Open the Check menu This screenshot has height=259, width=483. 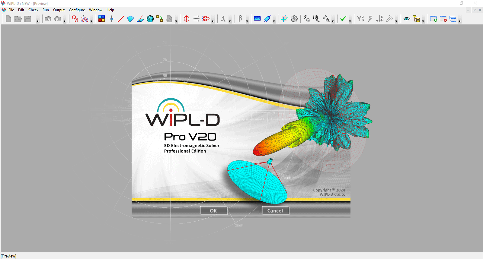click(34, 10)
